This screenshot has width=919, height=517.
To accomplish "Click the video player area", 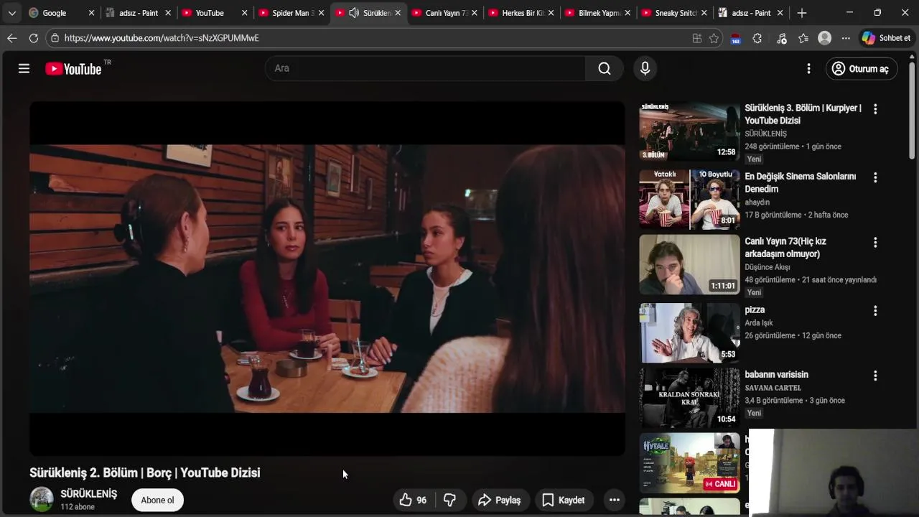I will pyautogui.click(x=327, y=279).
